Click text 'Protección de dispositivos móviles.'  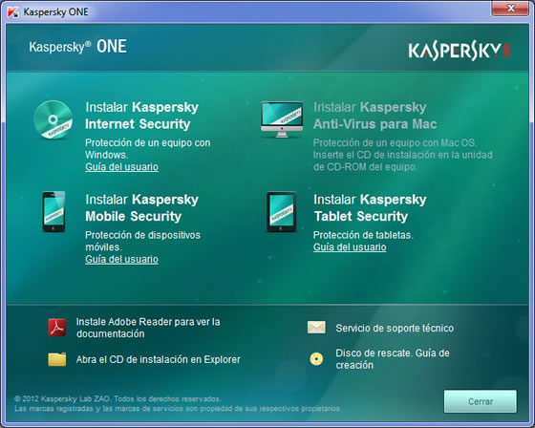click(x=142, y=241)
